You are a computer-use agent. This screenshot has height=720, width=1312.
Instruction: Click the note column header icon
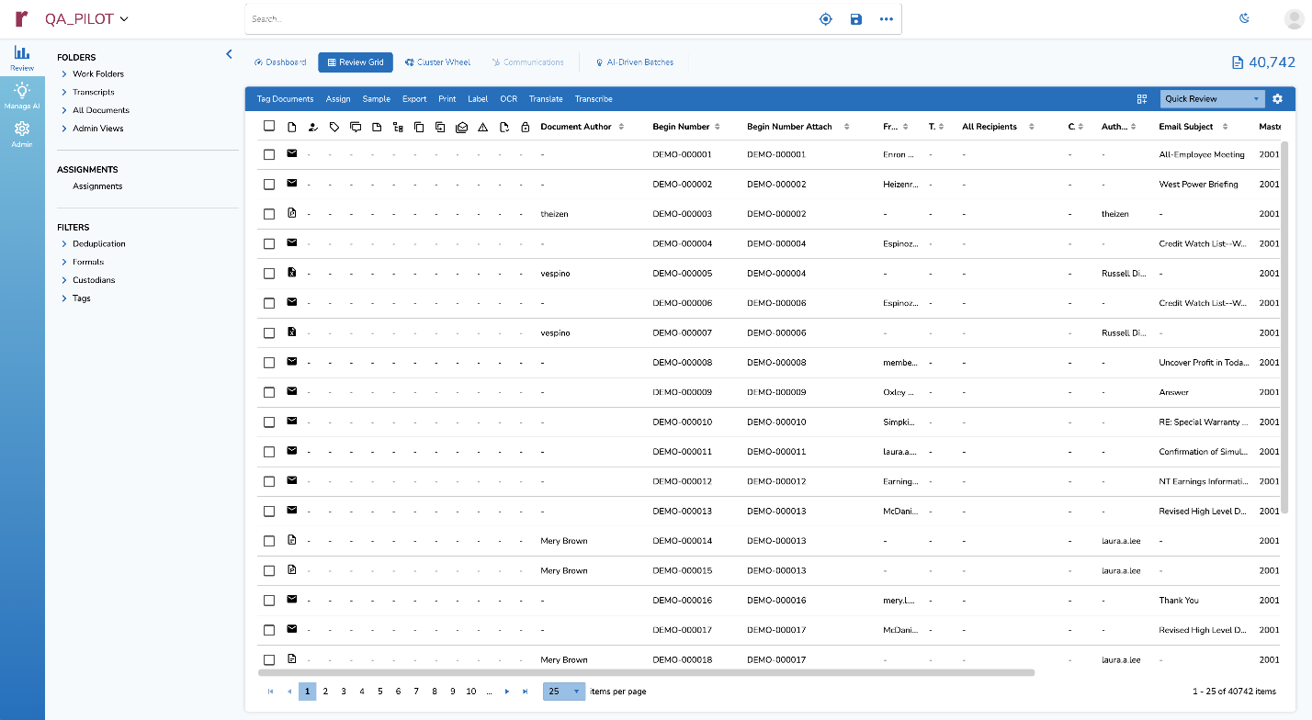point(377,127)
